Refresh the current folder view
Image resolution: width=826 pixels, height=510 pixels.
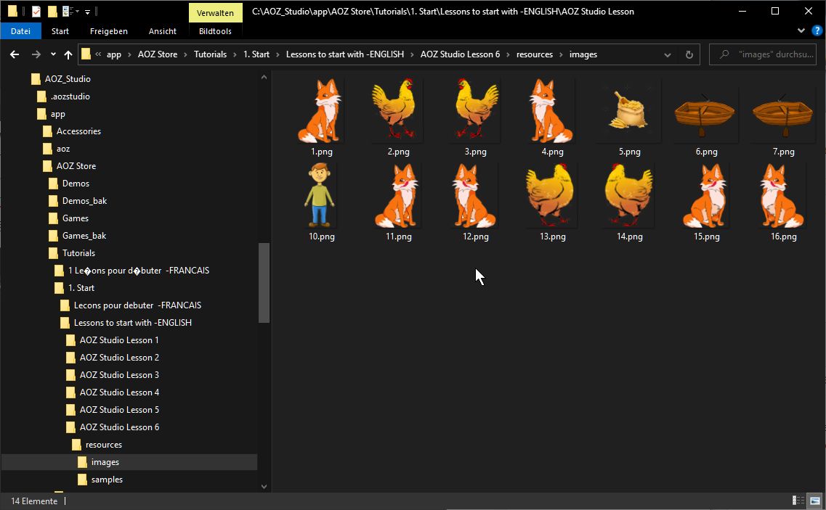(689, 54)
